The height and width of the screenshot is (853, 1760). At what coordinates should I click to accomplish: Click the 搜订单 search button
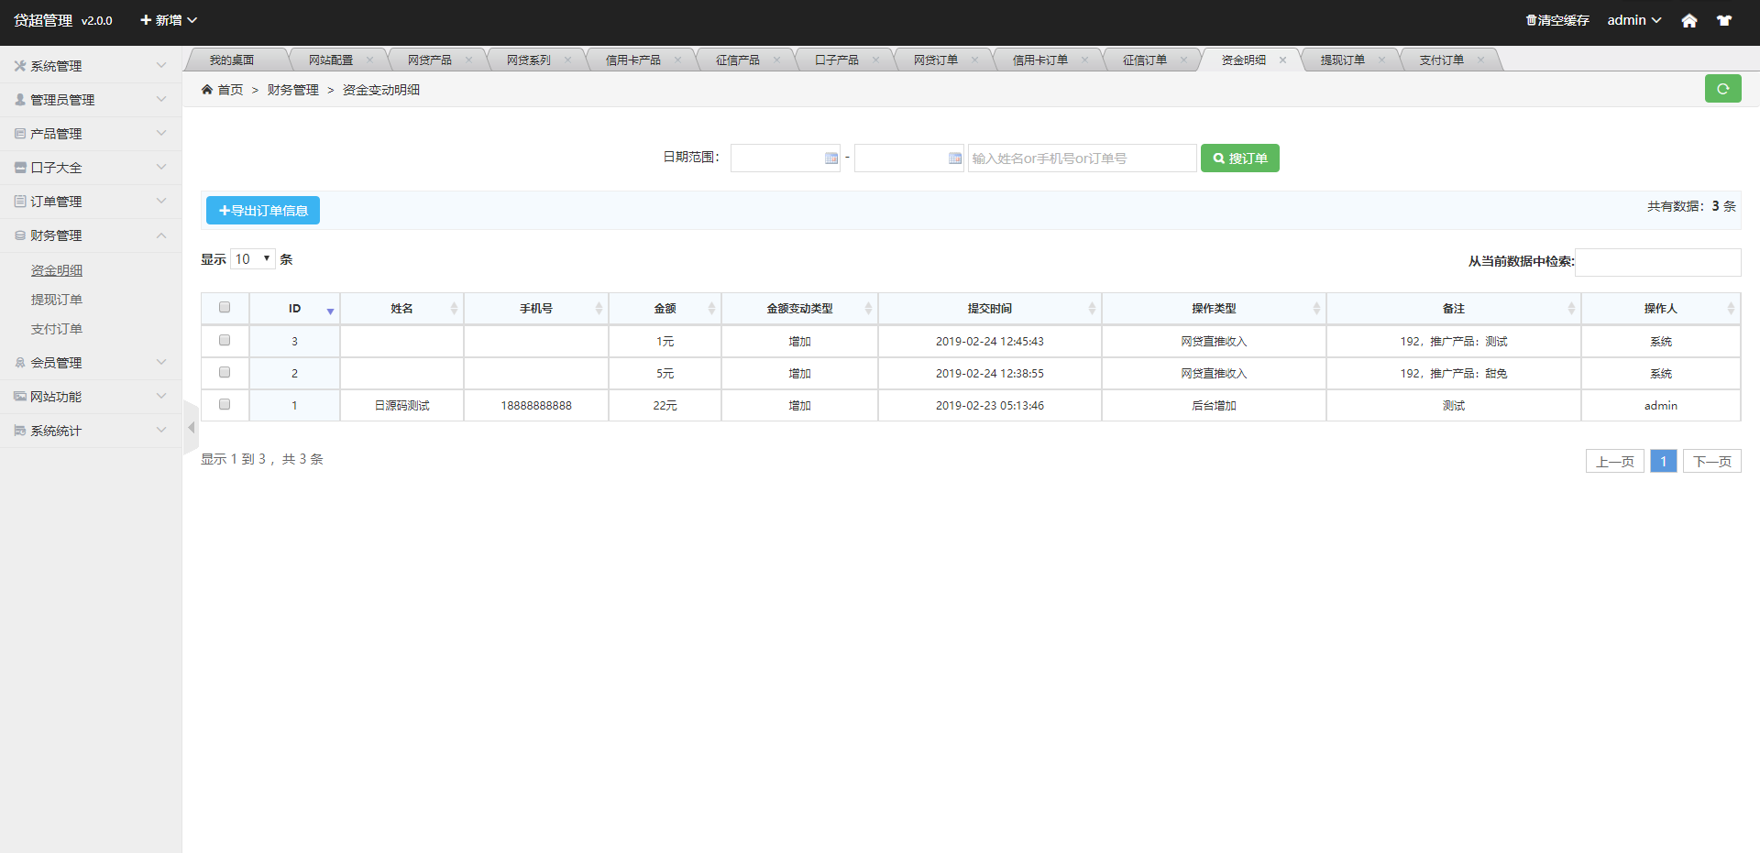(1239, 159)
